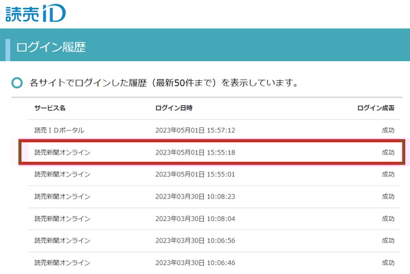Click 読売新聞オンライン in the 15:55:18 row

pos(62,152)
